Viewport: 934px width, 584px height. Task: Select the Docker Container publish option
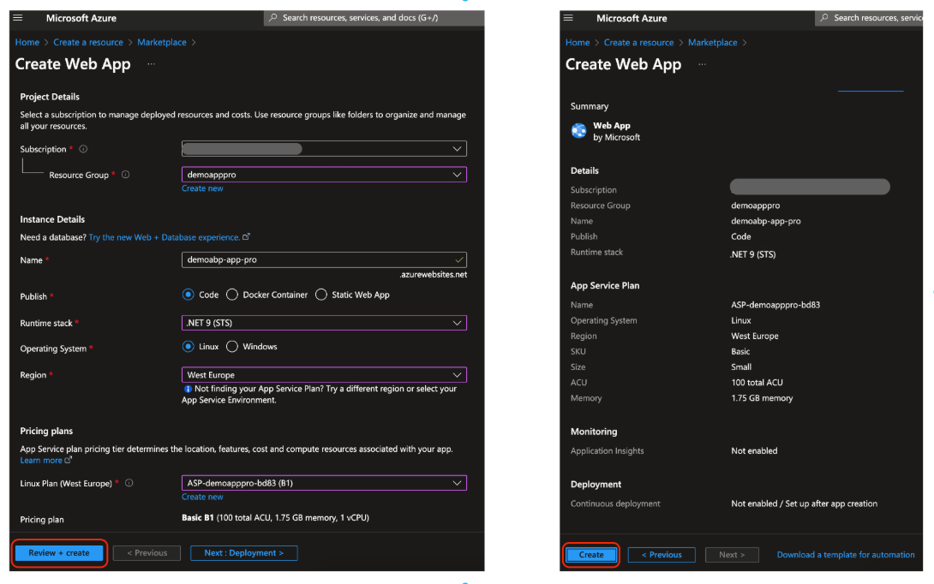point(232,295)
